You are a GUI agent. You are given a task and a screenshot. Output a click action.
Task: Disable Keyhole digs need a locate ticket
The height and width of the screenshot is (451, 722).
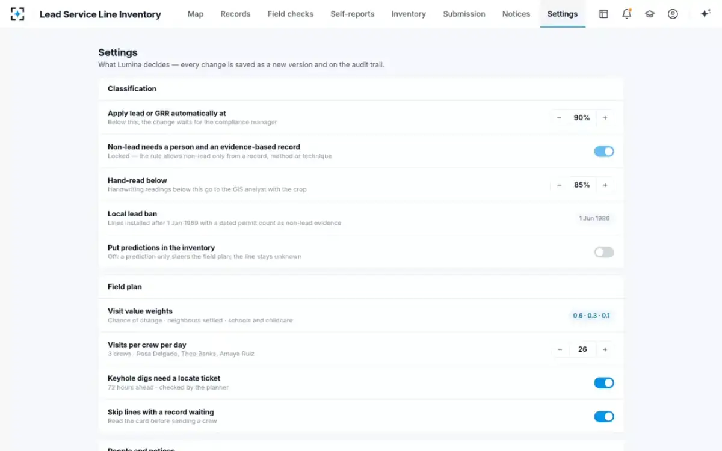pyautogui.click(x=604, y=382)
